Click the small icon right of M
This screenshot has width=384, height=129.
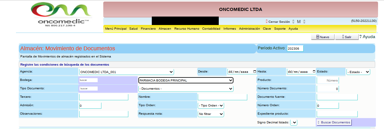point(304,22)
